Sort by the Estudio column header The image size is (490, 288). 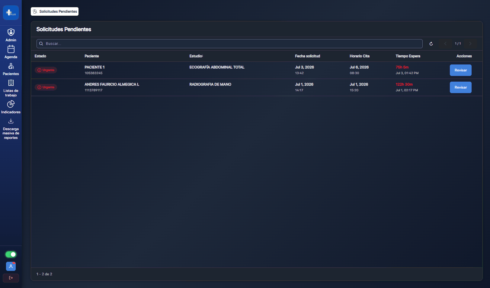196,56
